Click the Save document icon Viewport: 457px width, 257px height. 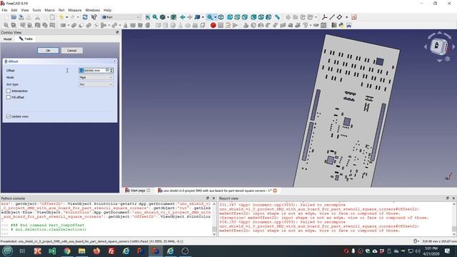(x=21, y=17)
